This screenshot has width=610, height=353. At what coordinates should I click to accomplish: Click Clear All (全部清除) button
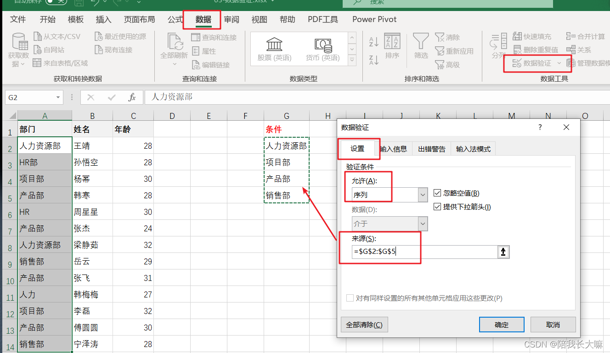point(364,325)
